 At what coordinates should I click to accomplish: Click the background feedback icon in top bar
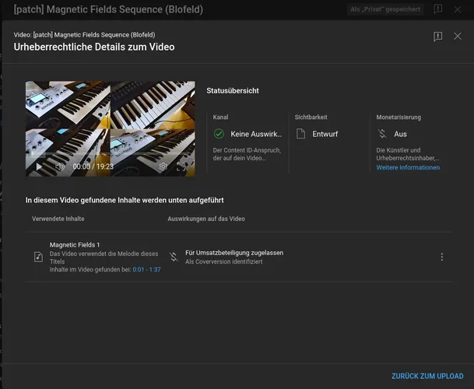(438, 9)
